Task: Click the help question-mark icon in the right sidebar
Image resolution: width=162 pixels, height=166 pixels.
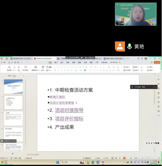Action: click(158, 107)
